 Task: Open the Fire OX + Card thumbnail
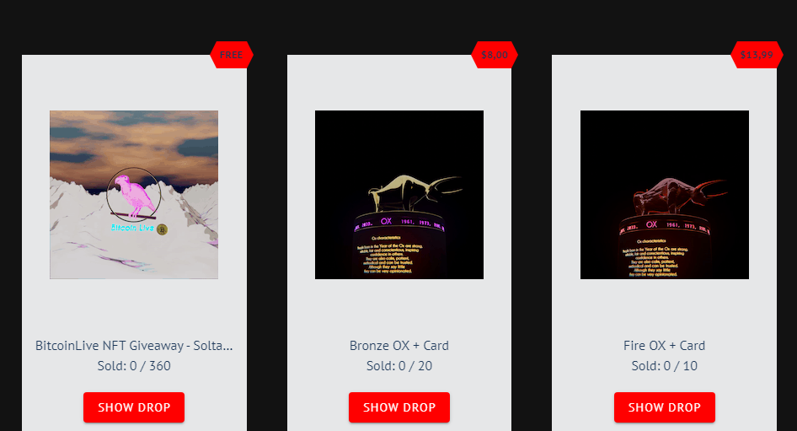pyautogui.click(x=665, y=195)
